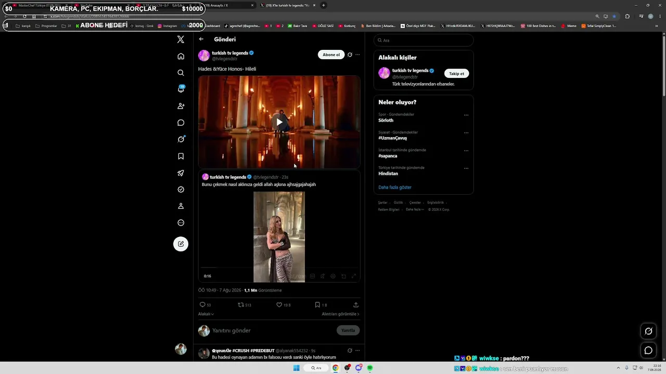Screen dimensions: 666x374
Task: Open the More circle sidebar menu
Action: click(x=181, y=223)
